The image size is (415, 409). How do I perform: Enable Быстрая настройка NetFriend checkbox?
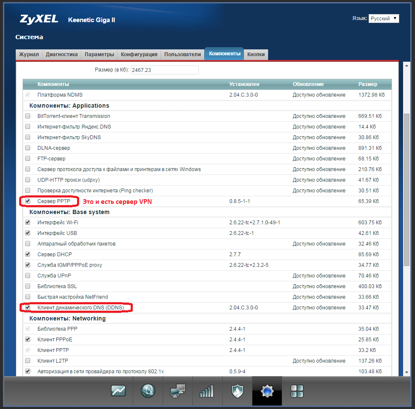point(28,297)
